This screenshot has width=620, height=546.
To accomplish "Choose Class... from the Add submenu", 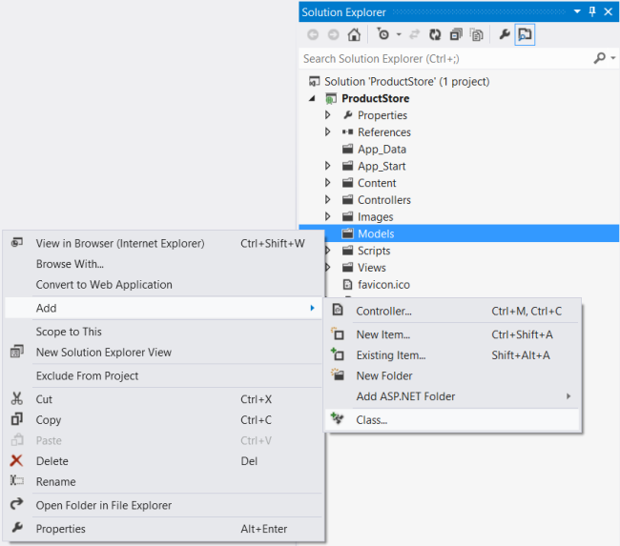I will click(x=371, y=419).
